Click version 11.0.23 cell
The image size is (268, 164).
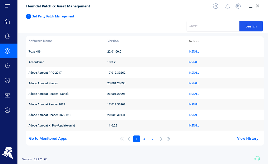click(112, 125)
